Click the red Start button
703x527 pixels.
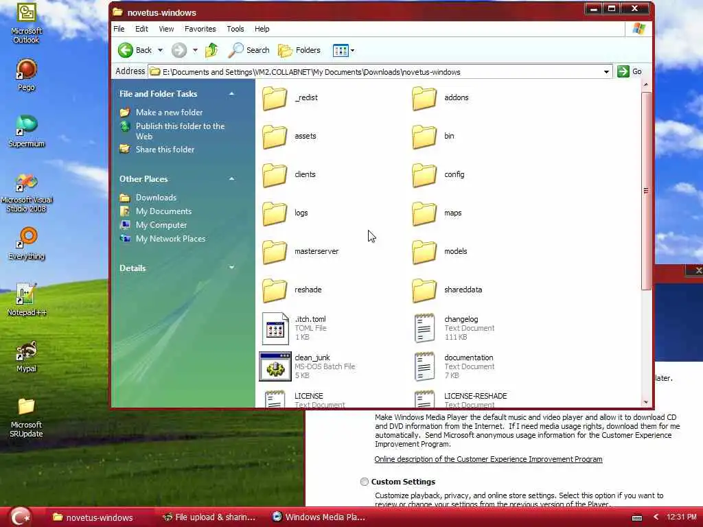20,517
